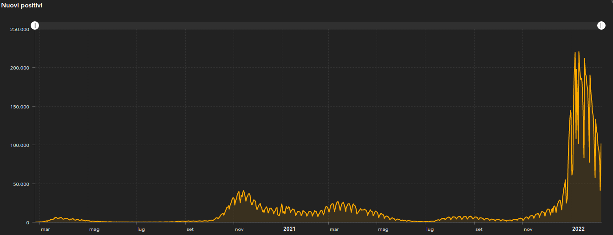Click the November 2020 peak near 40.000
The height and width of the screenshot is (235, 613).
coord(243,191)
